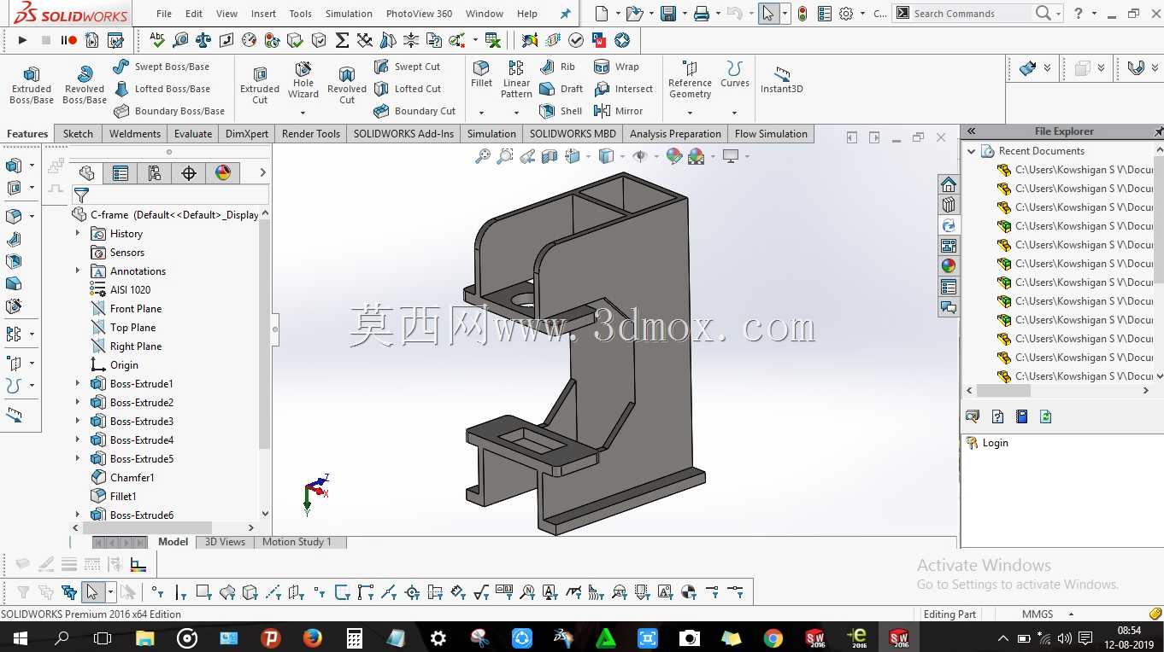Open the FeatureManager Design Tree tab

point(86,173)
